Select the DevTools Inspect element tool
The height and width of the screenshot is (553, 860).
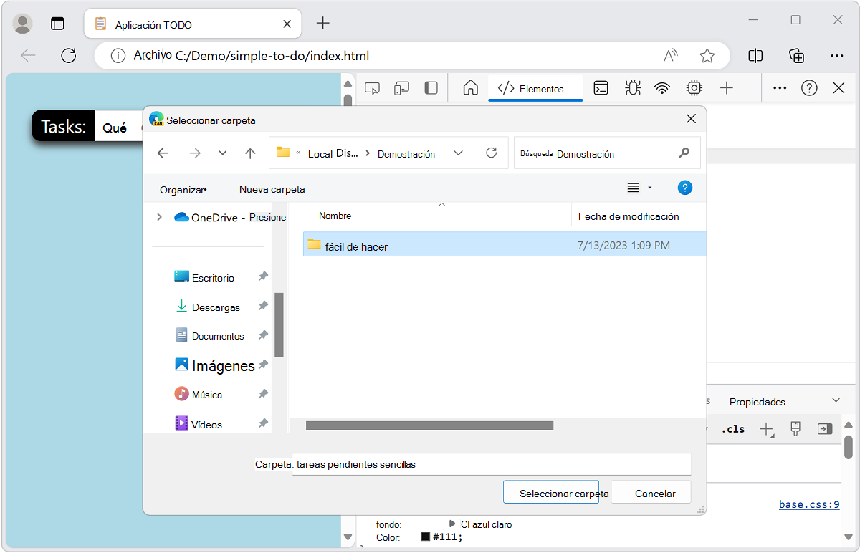pyautogui.click(x=372, y=88)
